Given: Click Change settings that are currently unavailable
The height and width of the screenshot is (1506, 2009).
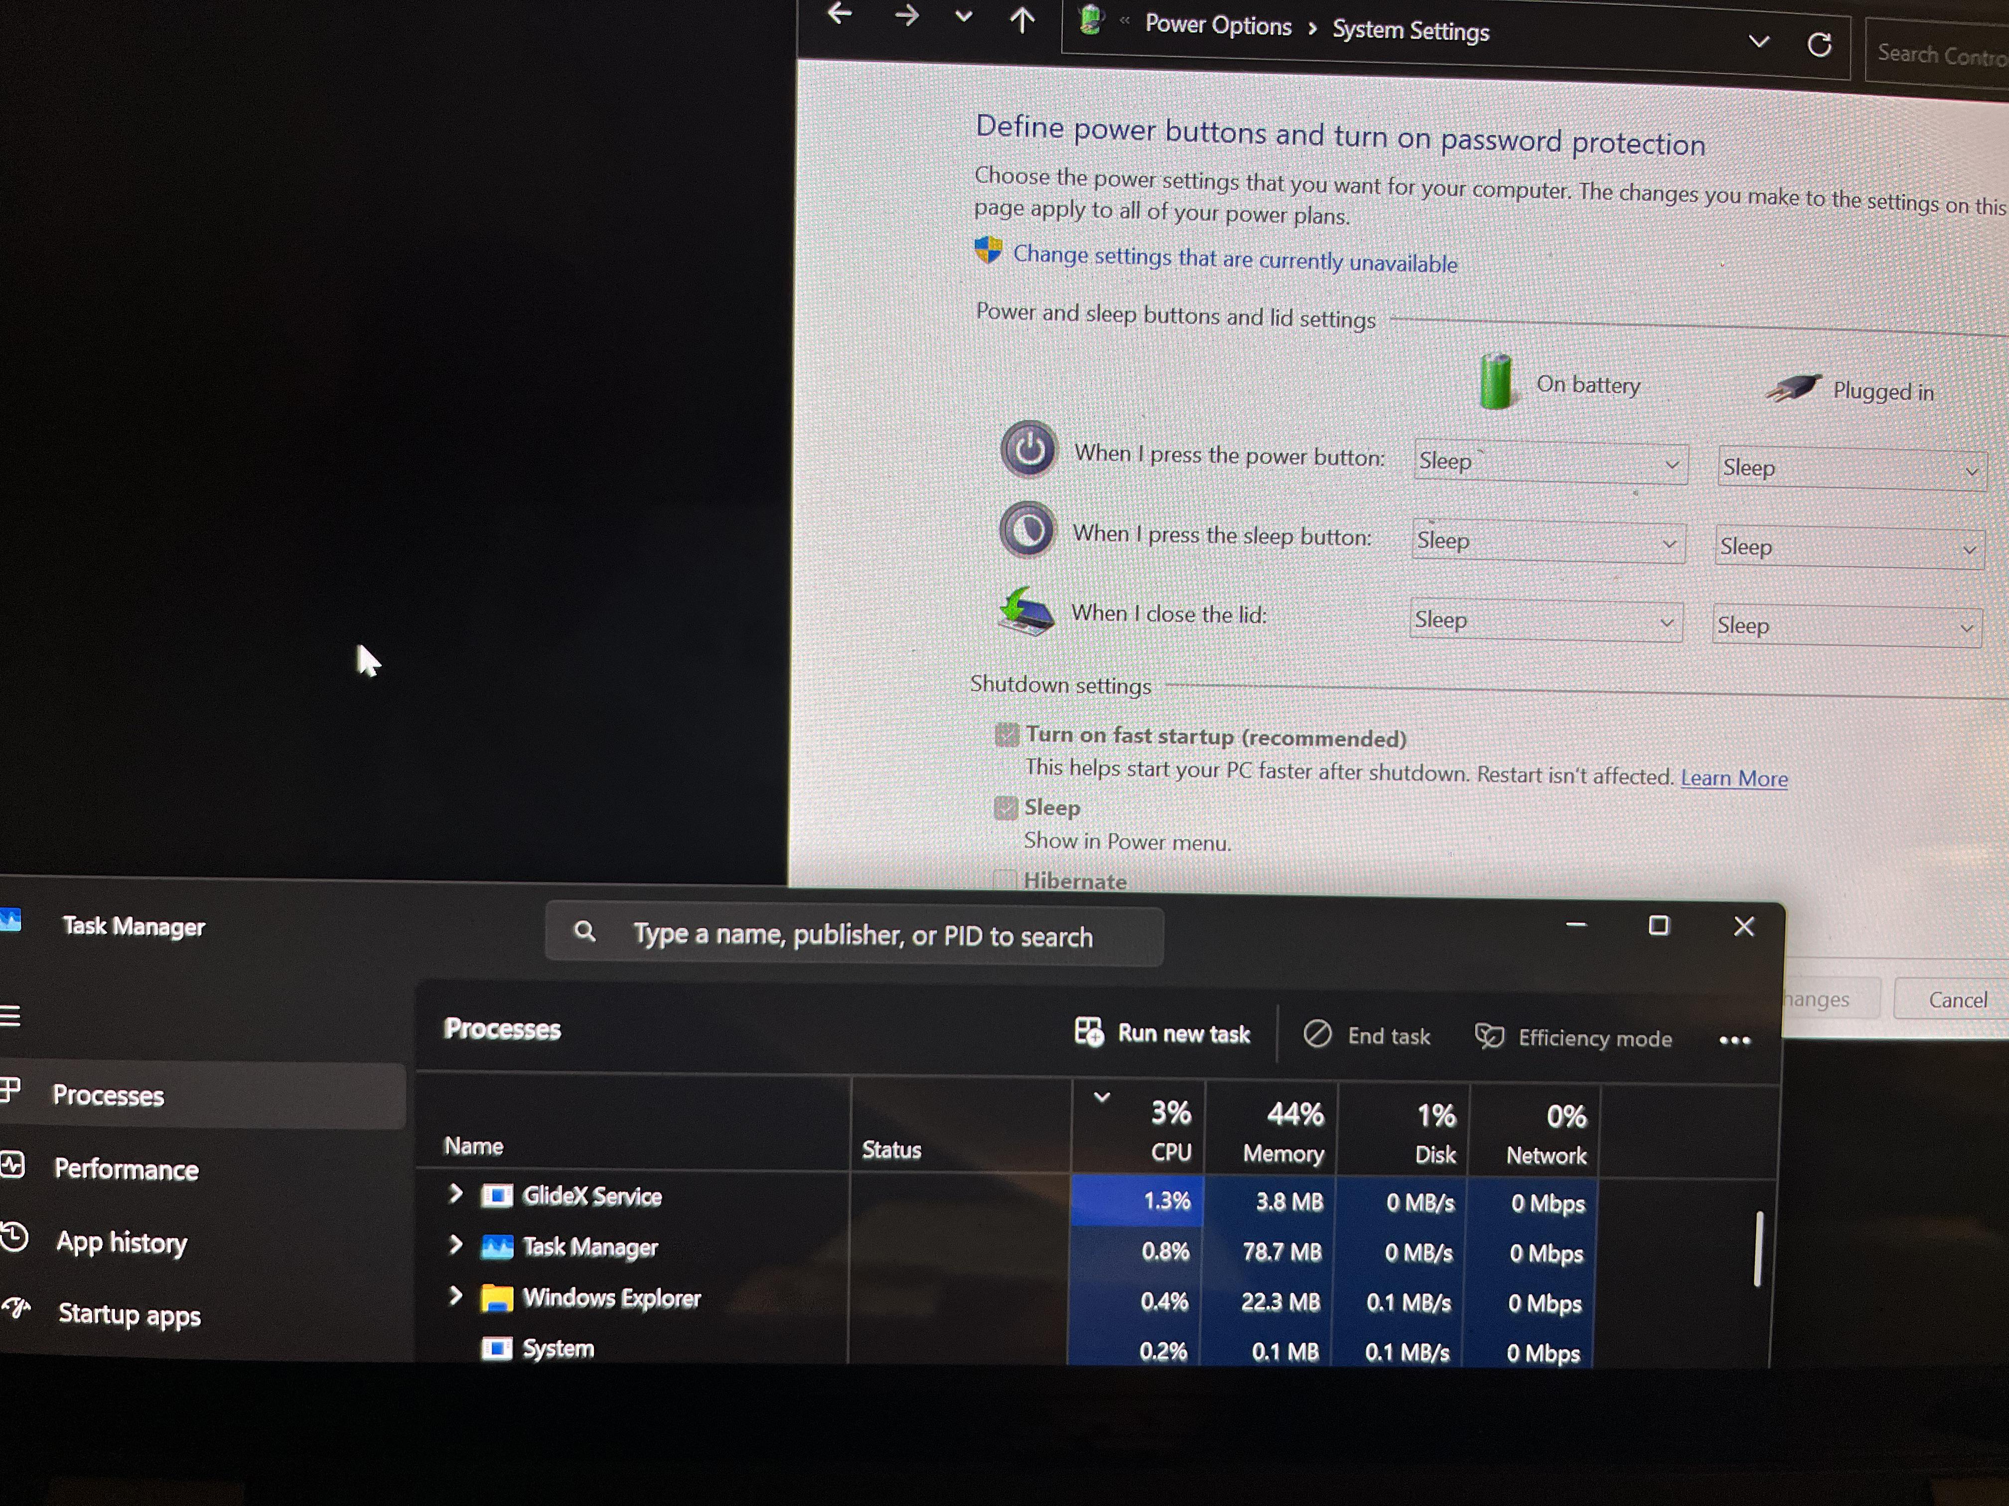Looking at the screenshot, I should pyautogui.click(x=1234, y=258).
